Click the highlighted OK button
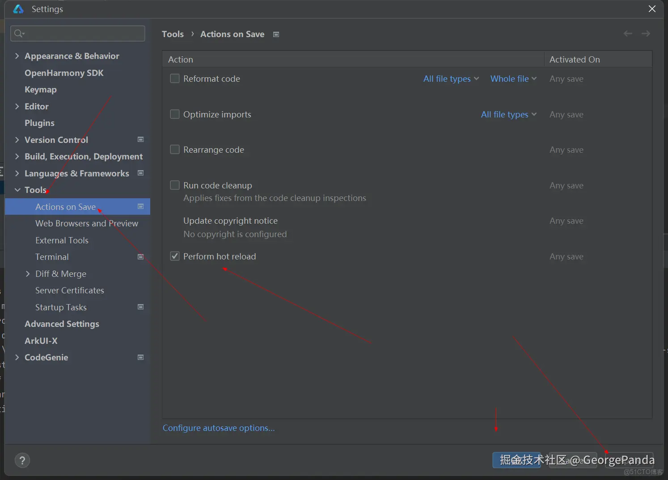This screenshot has height=480, width=668. [516, 460]
